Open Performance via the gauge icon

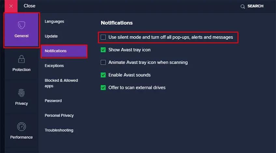coord(21,127)
